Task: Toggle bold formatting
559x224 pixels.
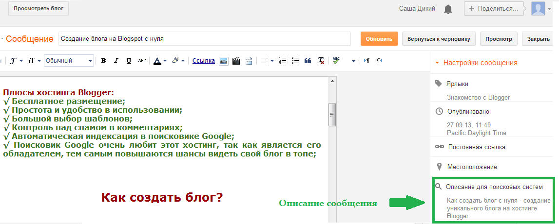Action: [103, 61]
